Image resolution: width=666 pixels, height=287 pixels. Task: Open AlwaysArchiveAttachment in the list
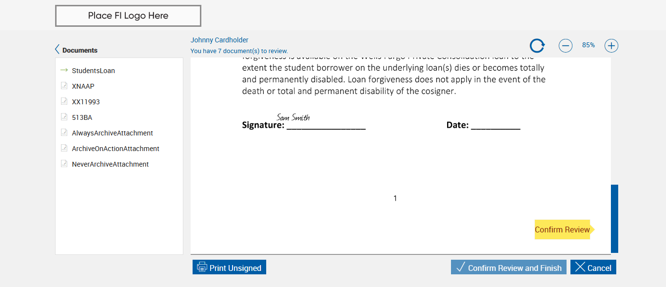(112, 133)
